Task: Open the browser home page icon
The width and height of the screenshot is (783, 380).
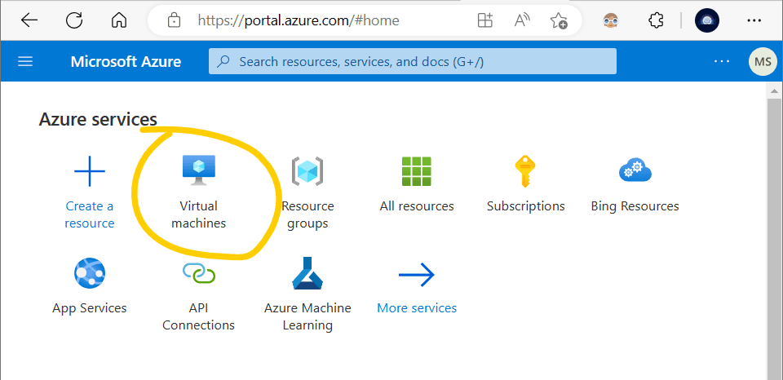Action: (119, 20)
